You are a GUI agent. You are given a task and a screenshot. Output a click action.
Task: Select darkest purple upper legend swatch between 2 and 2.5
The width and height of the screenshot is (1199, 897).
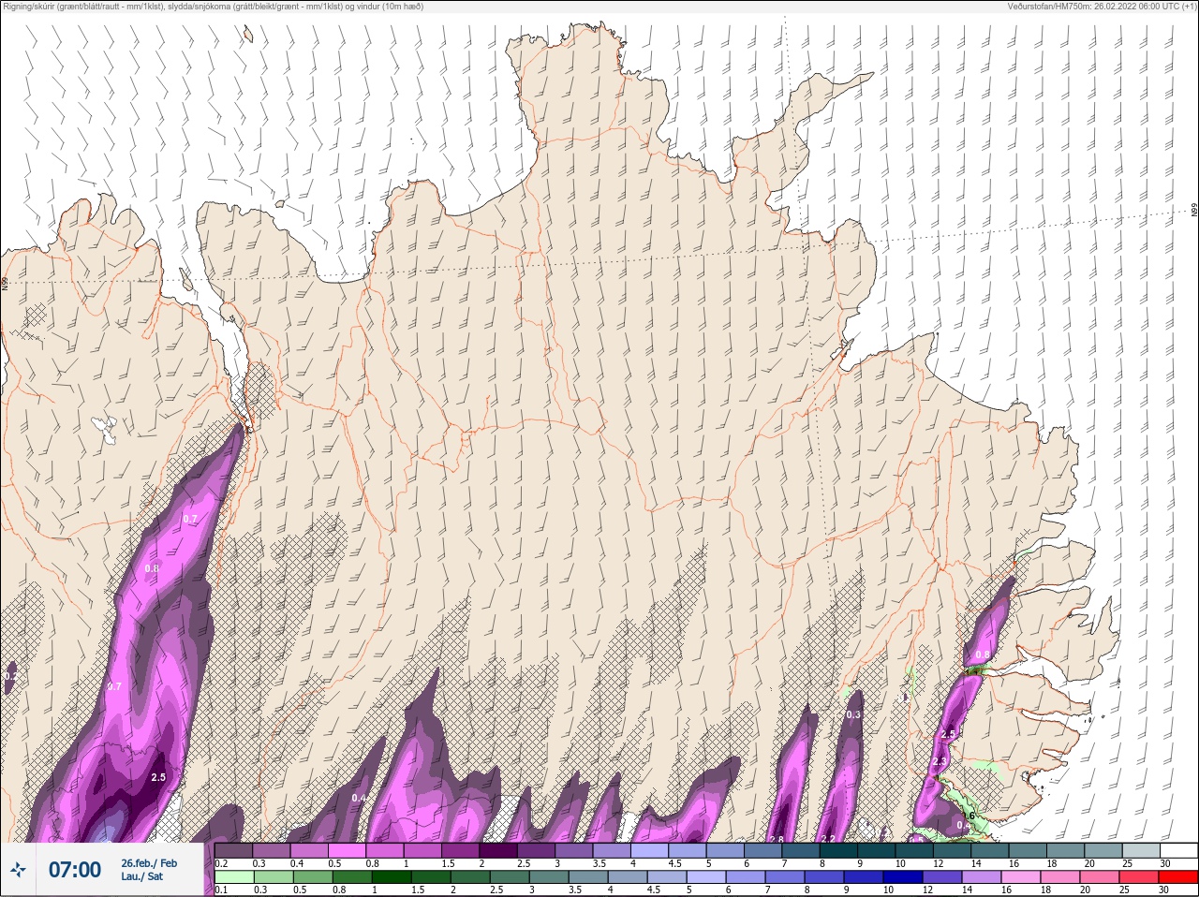pos(497,850)
